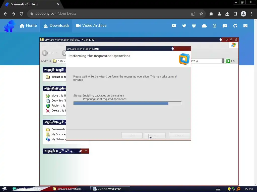Open the Video Archive page

(91, 26)
